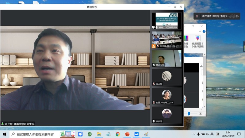Open Tencent Meeting from the taskbar
245x138 pixels.
click(137, 134)
